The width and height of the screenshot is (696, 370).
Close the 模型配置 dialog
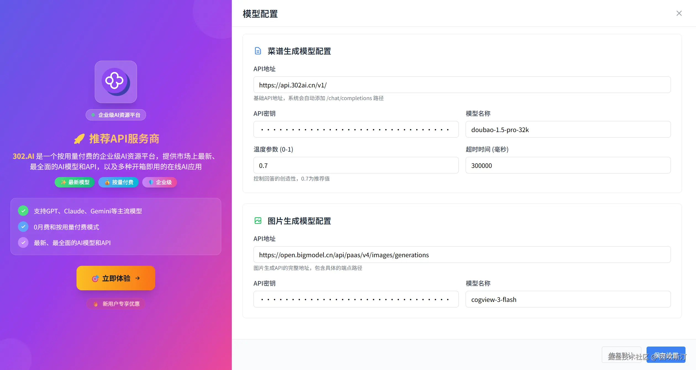coord(679,13)
